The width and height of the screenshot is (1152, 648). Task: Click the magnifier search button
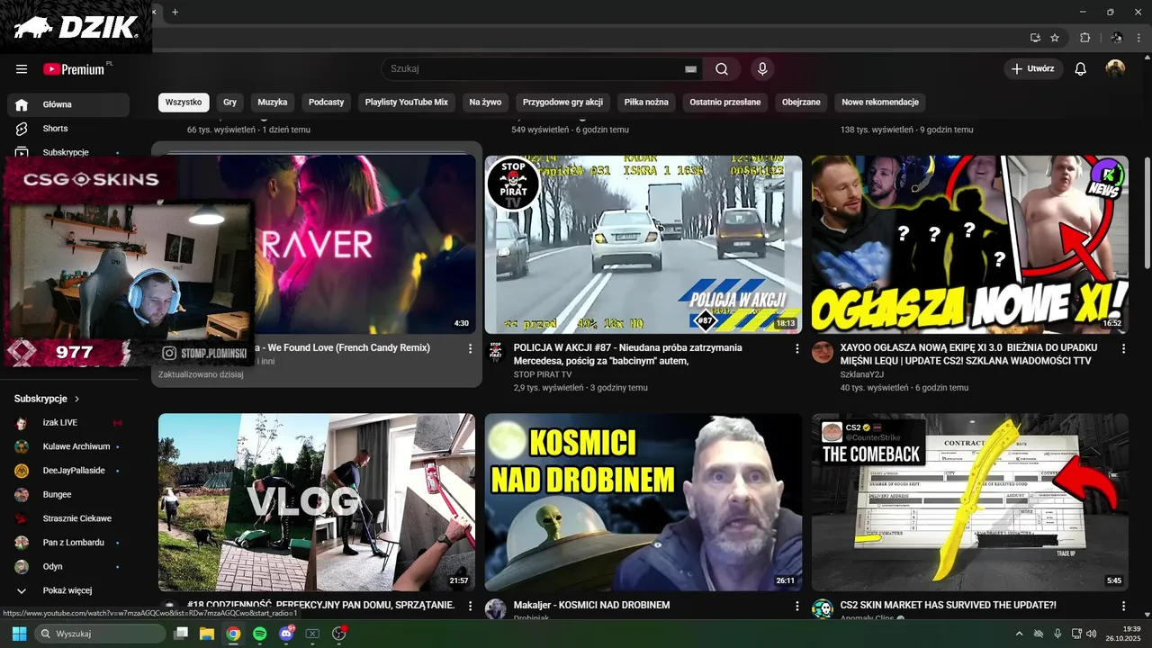pos(722,69)
